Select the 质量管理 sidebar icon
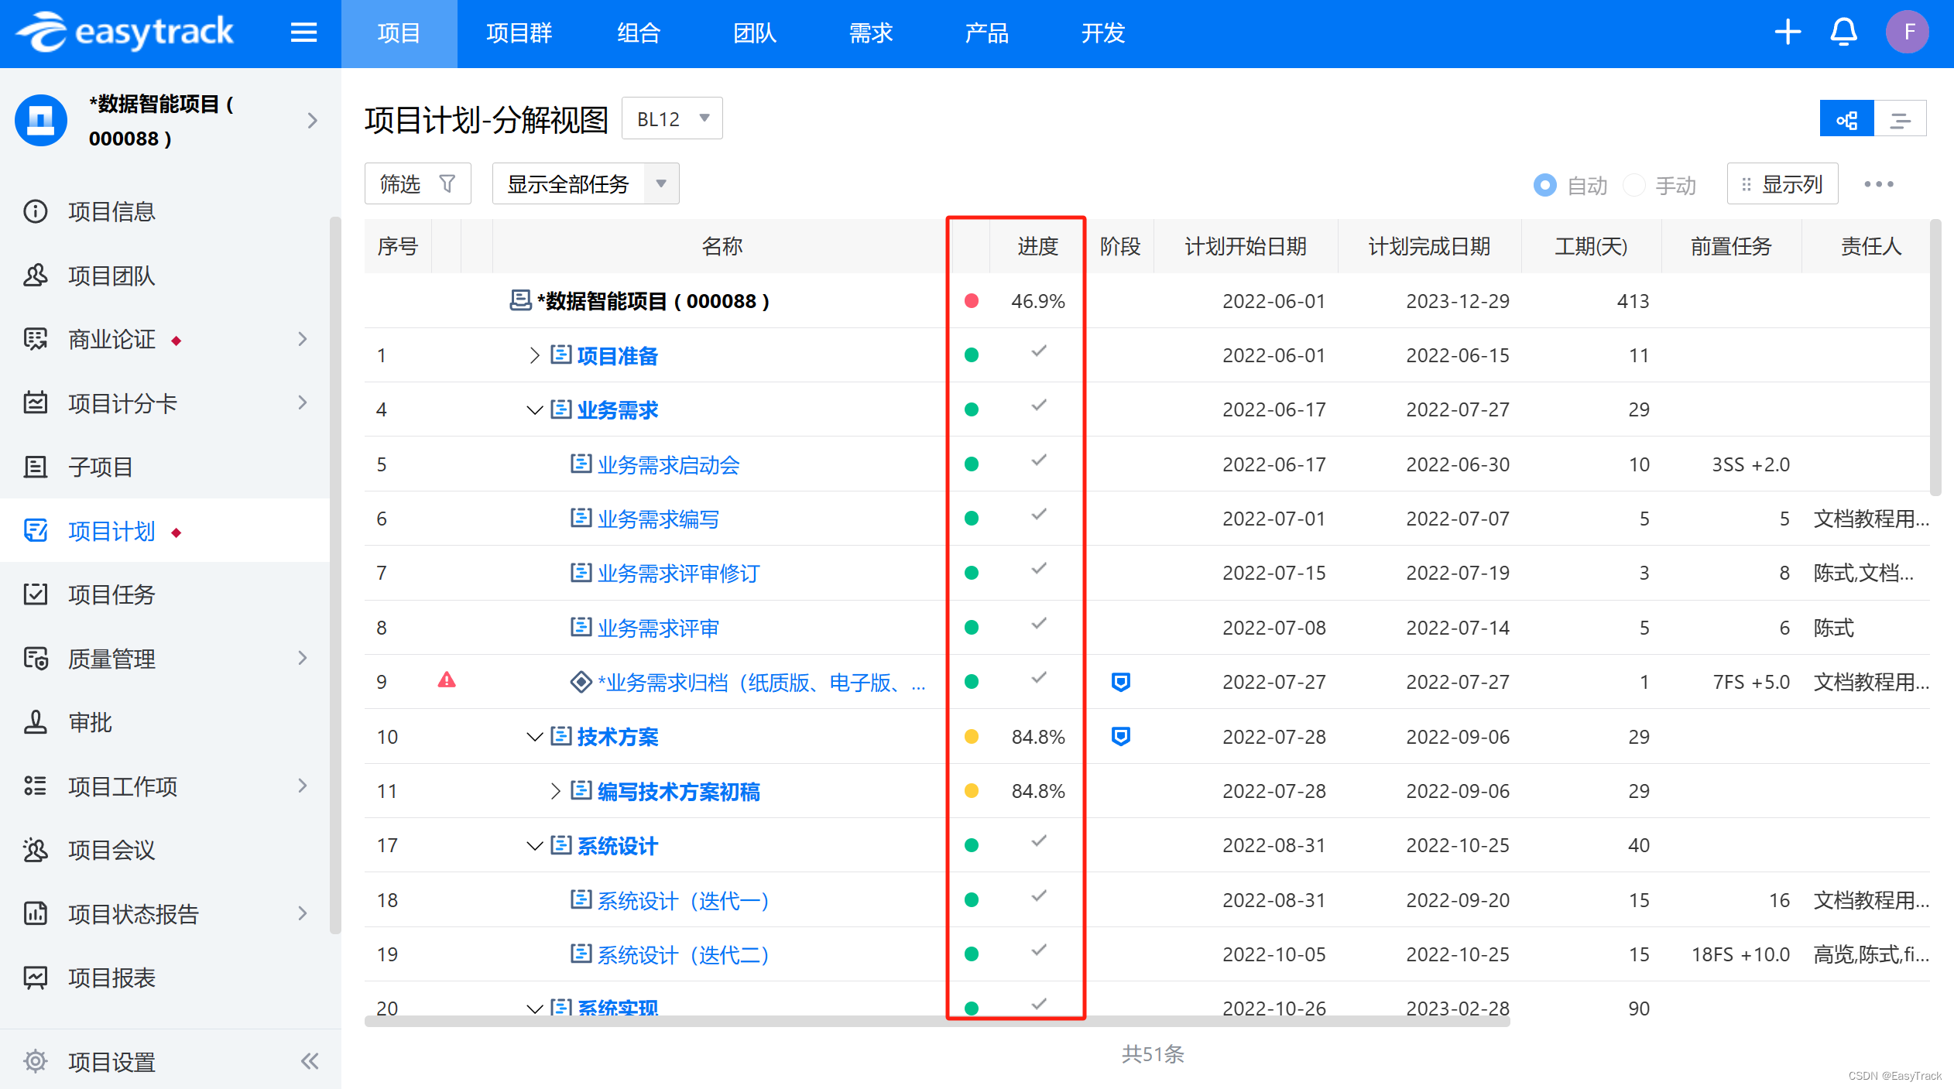Viewport: 1954px width, 1089px height. [36, 658]
